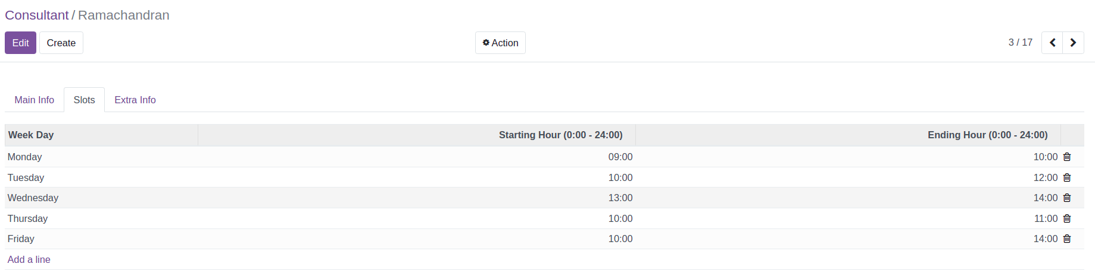Click the Create button
The width and height of the screenshot is (1095, 270).
tap(61, 43)
